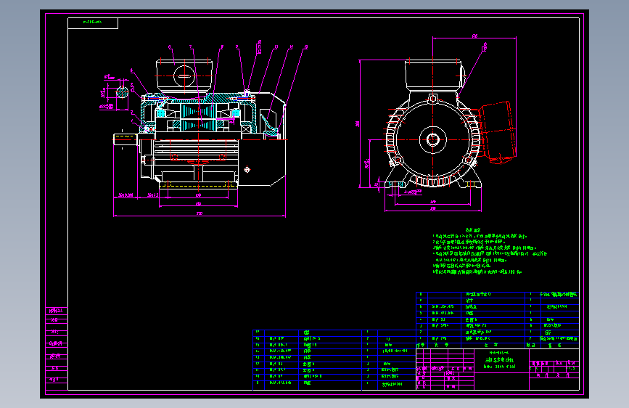Click the top lifting eye bolt in end view
Screen dimensions: 629x408
pos(433,99)
